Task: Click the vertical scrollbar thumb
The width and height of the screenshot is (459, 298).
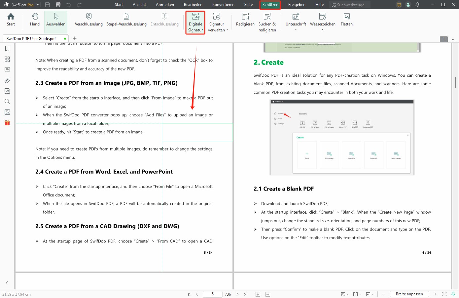Action: click(x=455, y=83)
